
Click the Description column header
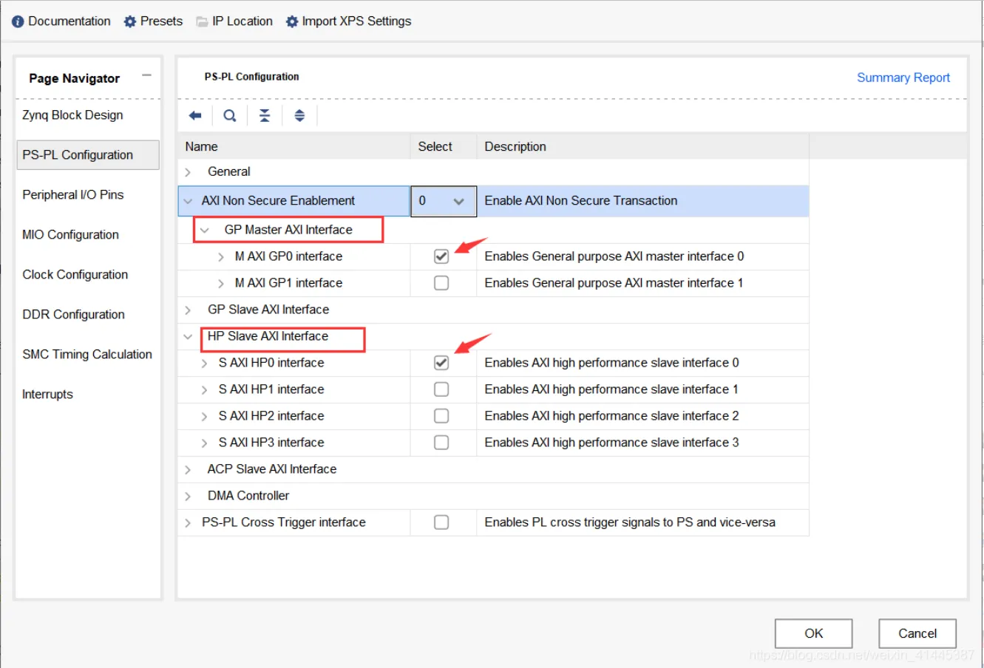[643, 146]
